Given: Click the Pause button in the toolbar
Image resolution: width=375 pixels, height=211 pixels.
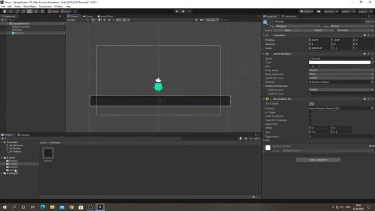Looking at the screenshot, I should point(183,11).
